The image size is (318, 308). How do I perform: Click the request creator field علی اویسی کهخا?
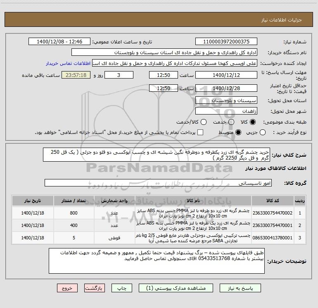click(175, 63)
